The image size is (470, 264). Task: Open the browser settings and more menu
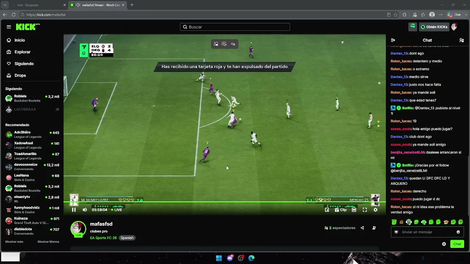point(441,15)
